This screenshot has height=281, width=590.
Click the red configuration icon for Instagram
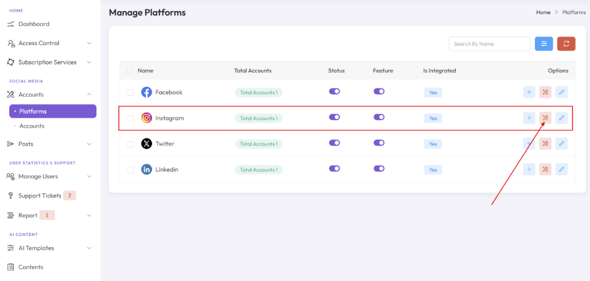tap(545, 118)
